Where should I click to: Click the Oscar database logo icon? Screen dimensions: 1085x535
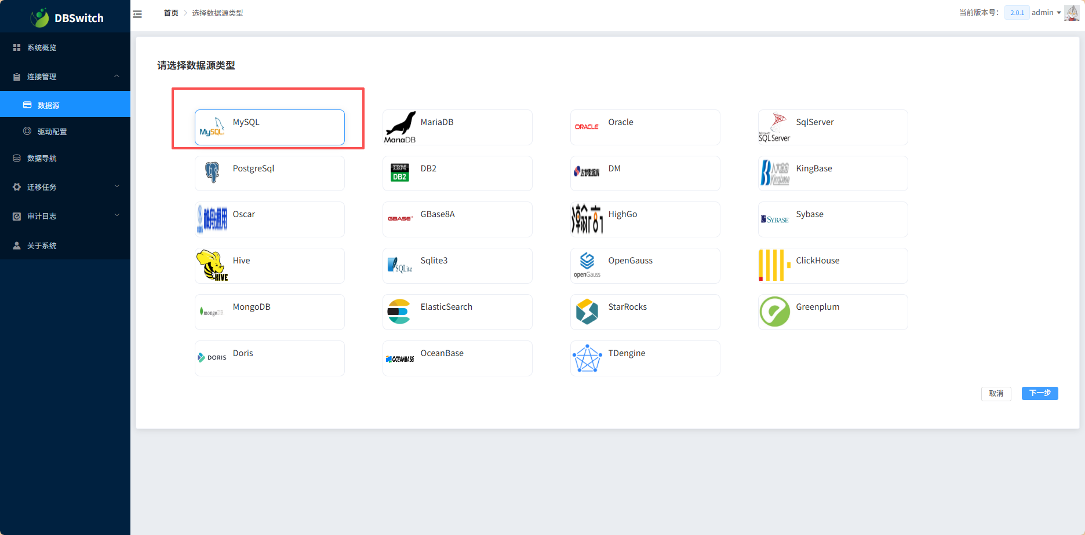point(212,219)
